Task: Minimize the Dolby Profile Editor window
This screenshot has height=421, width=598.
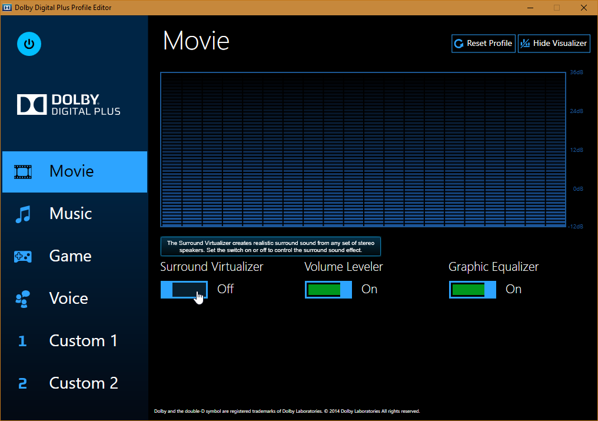Action: (530, 8)
